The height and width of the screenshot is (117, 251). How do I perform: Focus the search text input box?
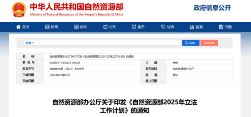click(108, 43)
